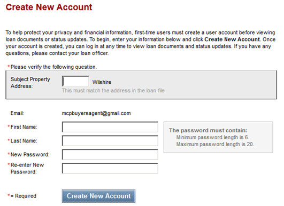Click the red Create New Account heading
This screenshot has height=206, width=284.
tap(49, 7)
